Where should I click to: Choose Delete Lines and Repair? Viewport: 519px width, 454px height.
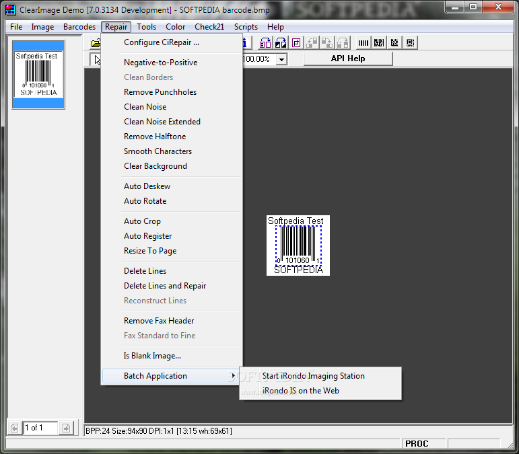pyautogui.click(x=171, y=286)
